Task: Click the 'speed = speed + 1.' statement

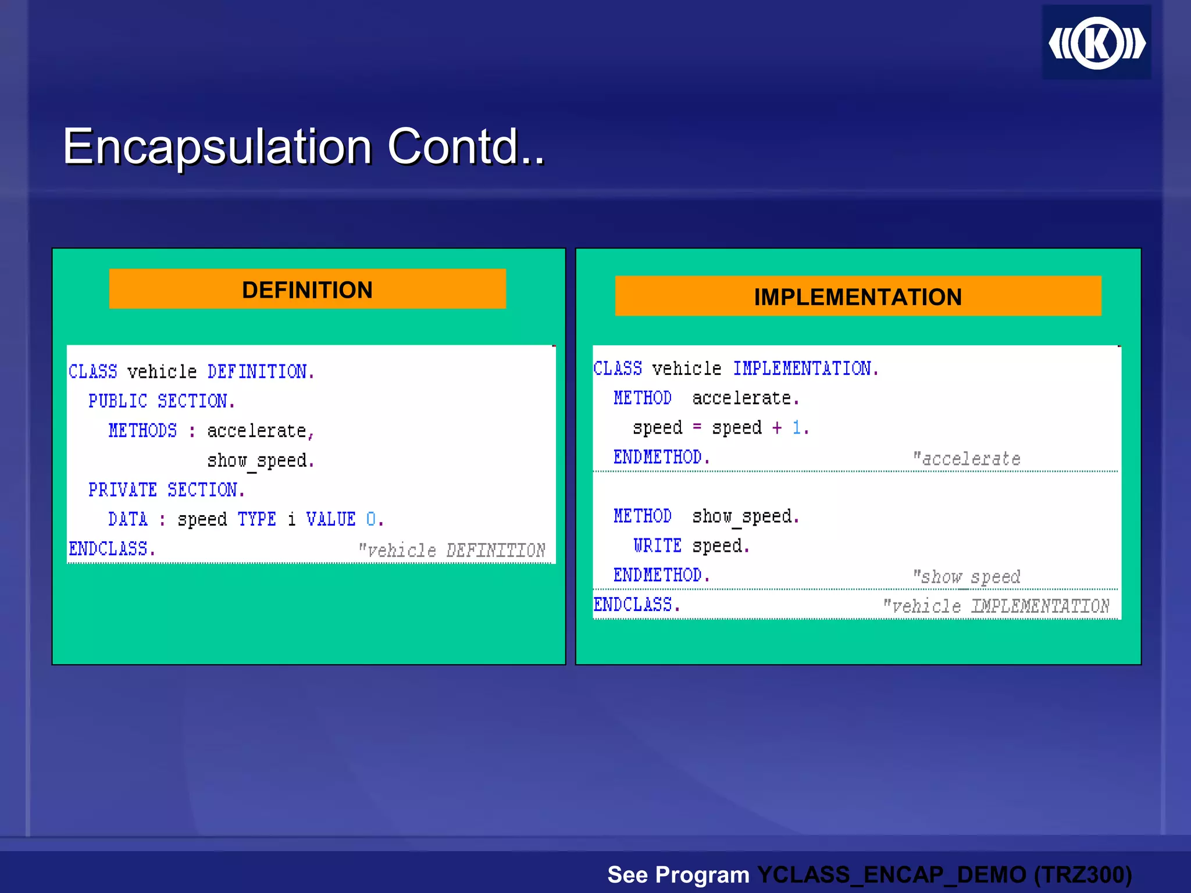Action: click(721, 428)
